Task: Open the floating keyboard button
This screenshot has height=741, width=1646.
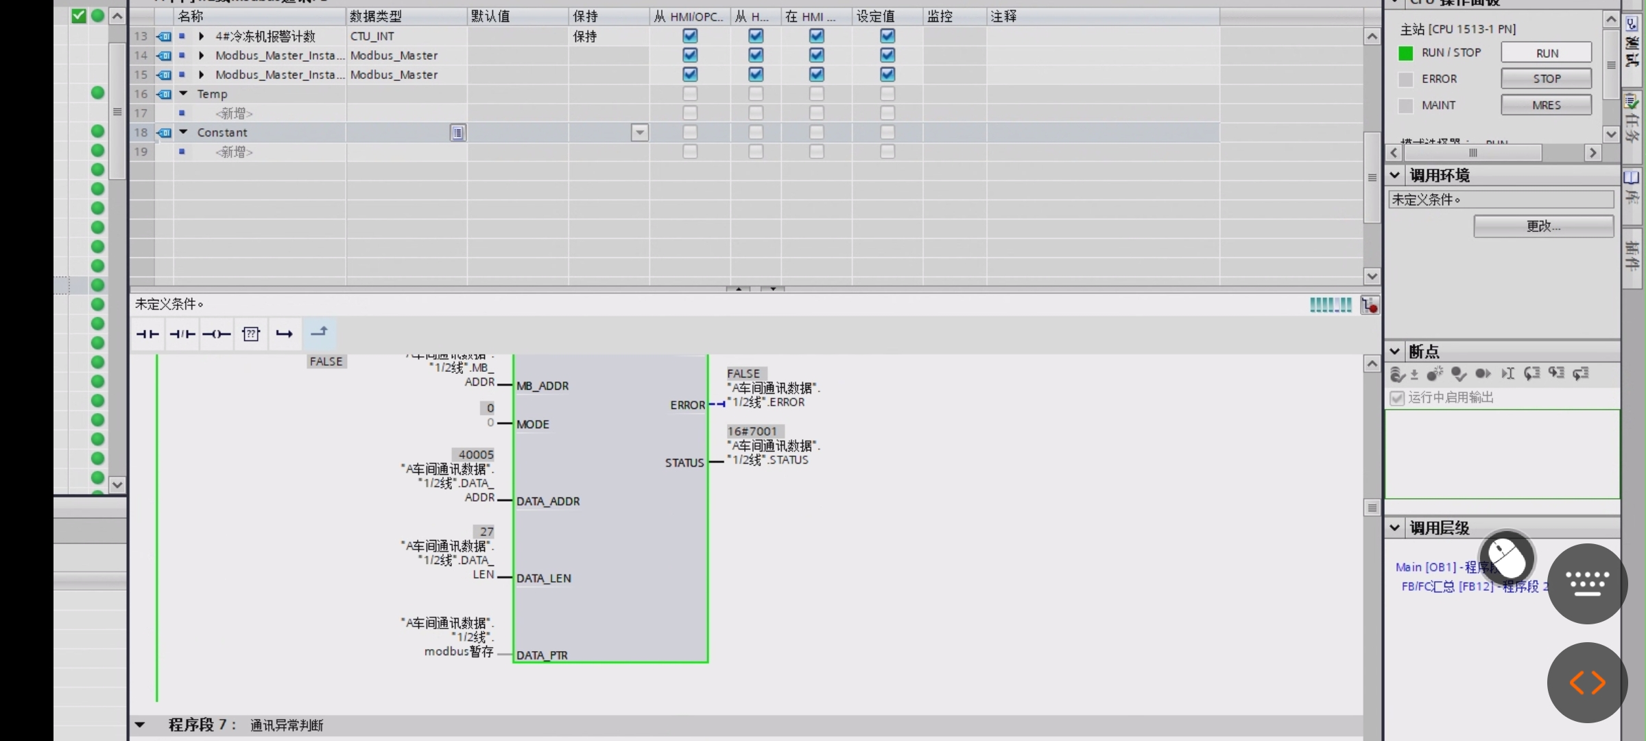Action: 1586,584
